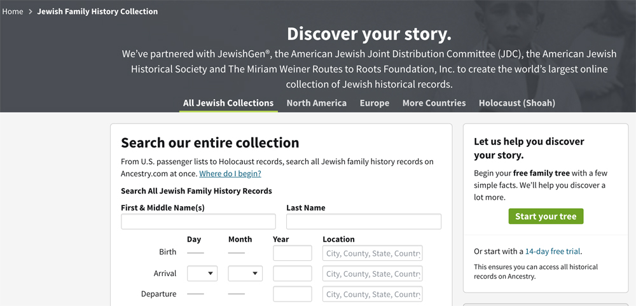
Task: Click the Birth row label
Action: 167,252
